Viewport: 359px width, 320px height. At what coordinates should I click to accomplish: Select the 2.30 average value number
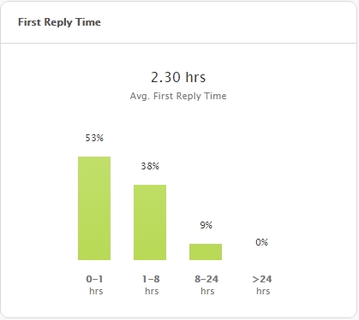point(165,77)
